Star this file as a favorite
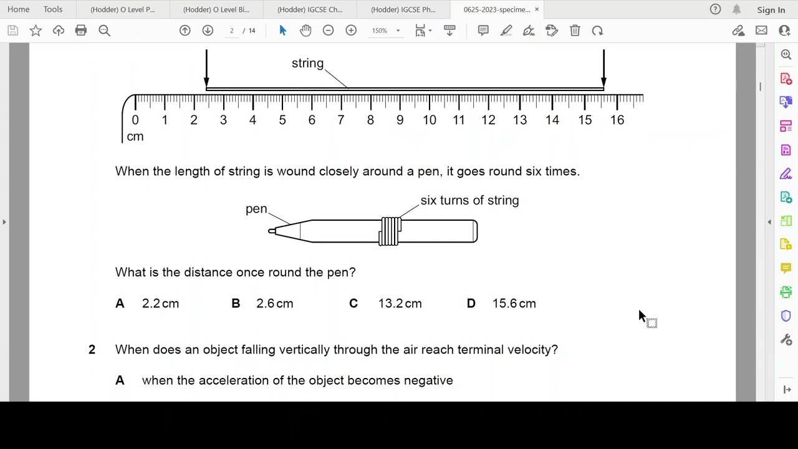The width and height of the screenshot is (798, 449). [x=36, y=31]
